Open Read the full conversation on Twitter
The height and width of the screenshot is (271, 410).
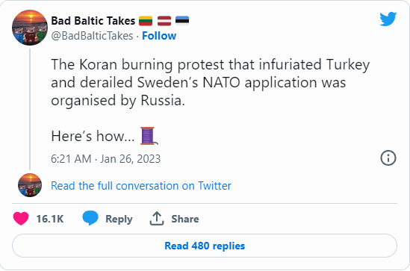[141, 186]
